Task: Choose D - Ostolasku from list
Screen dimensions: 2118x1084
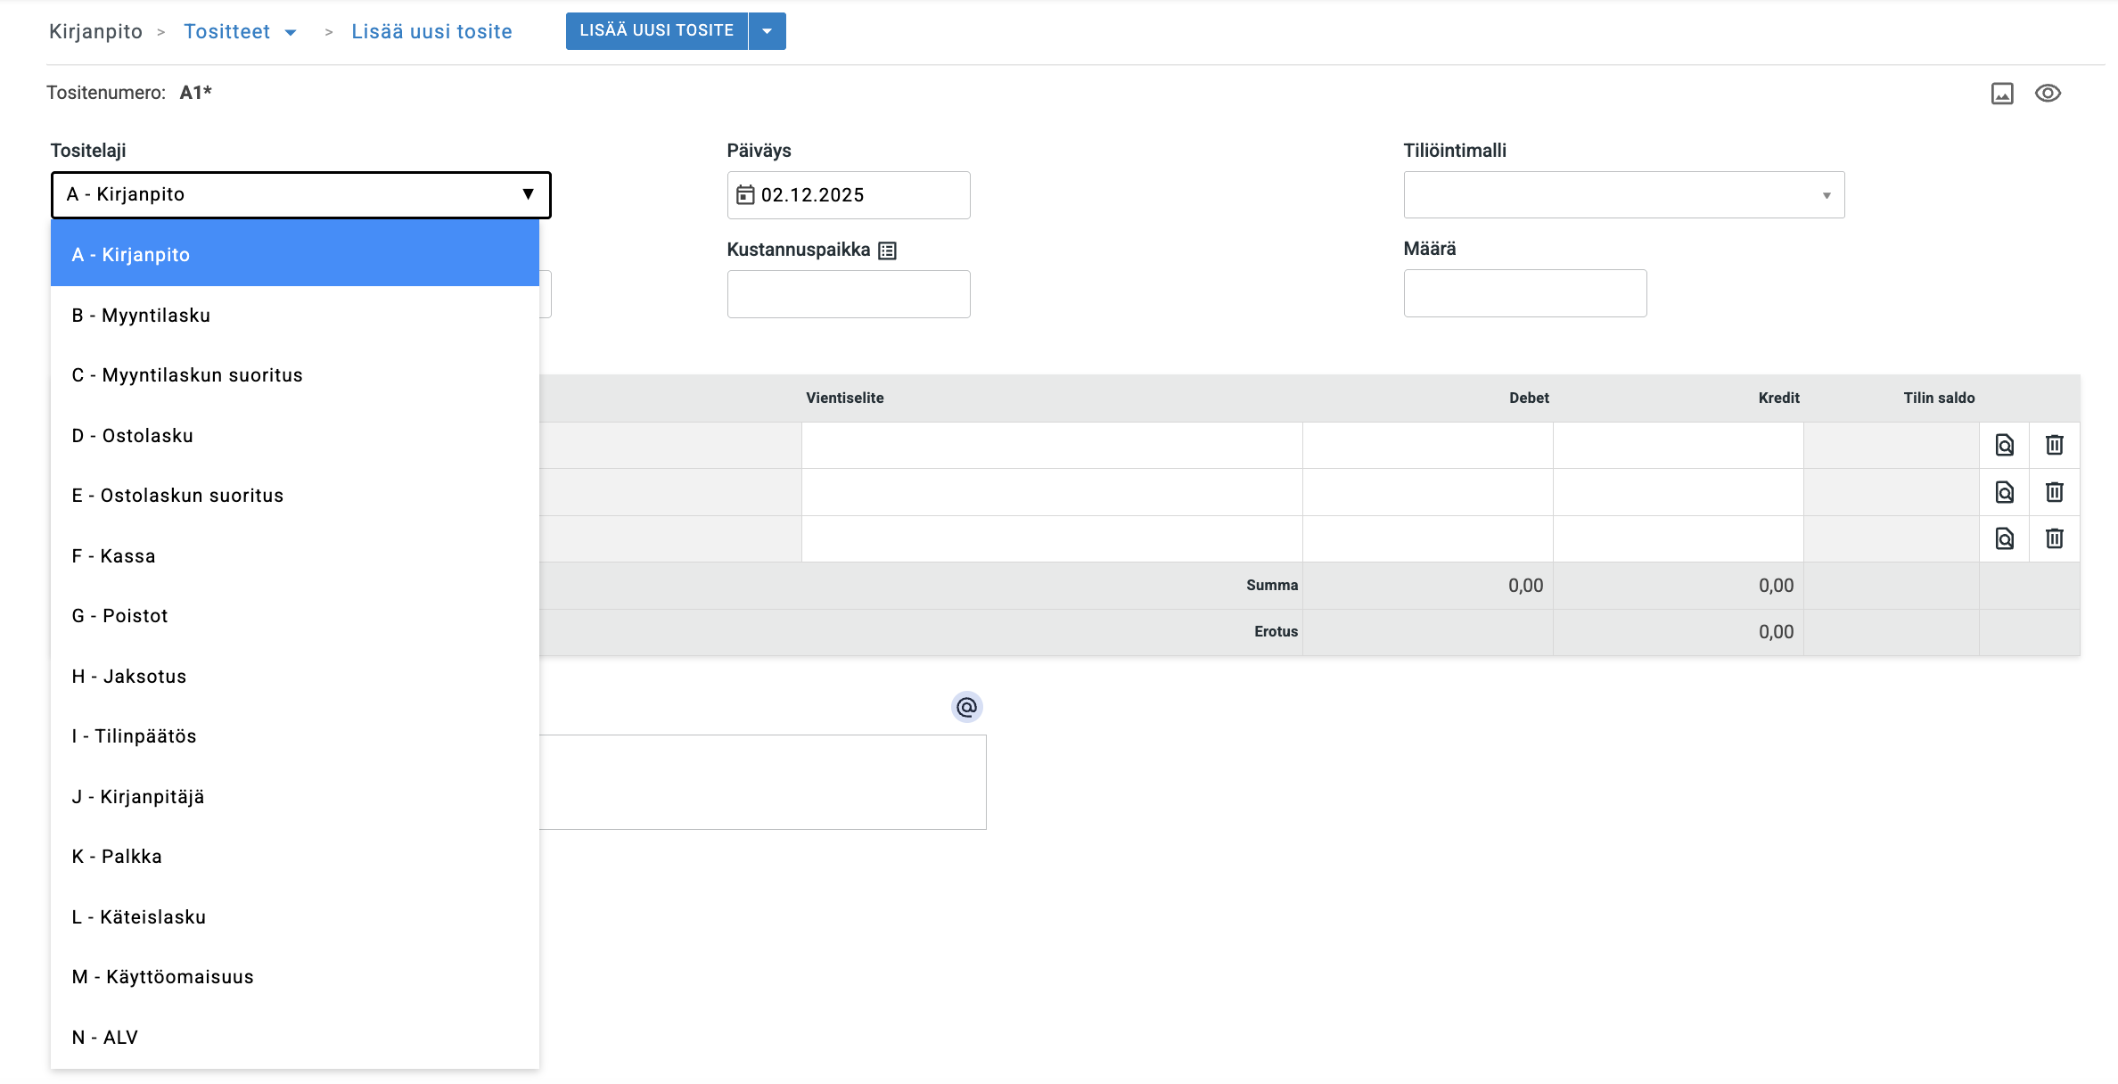Action: (x=133, y=436)
